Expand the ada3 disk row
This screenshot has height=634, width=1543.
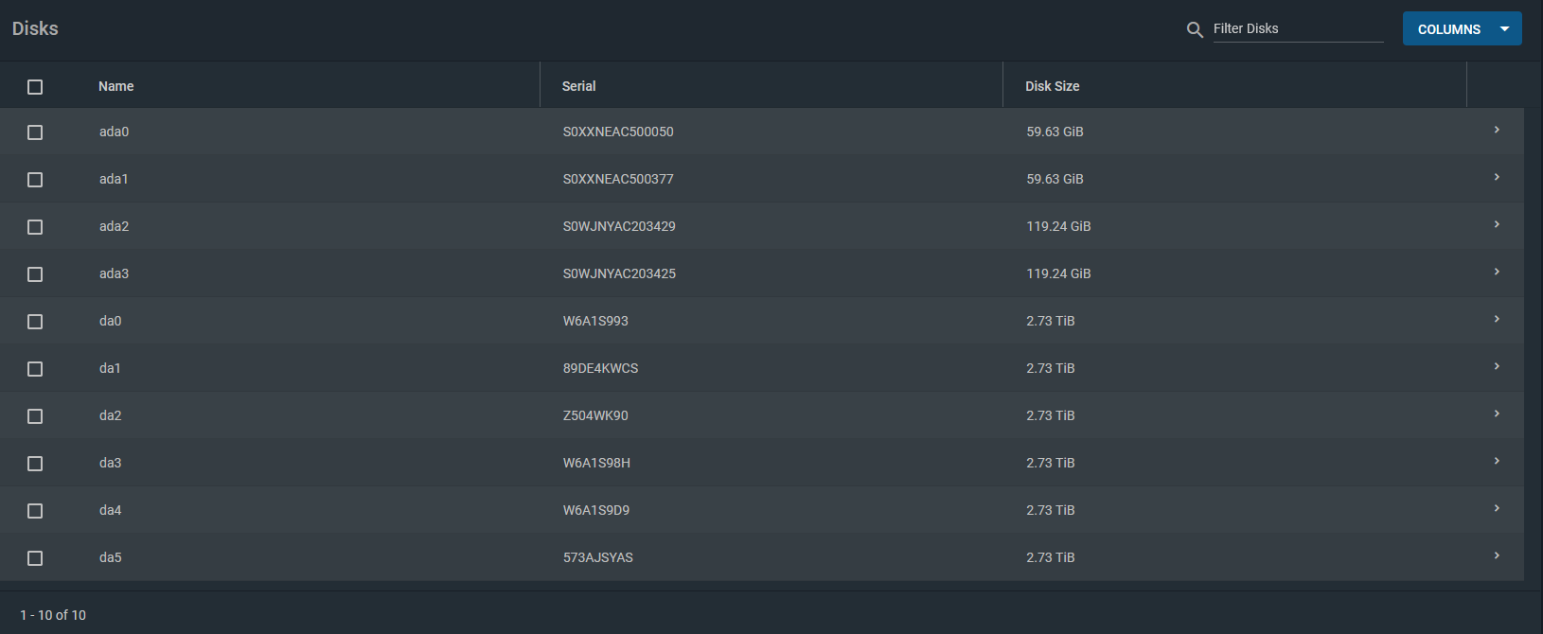[1497, 272]
